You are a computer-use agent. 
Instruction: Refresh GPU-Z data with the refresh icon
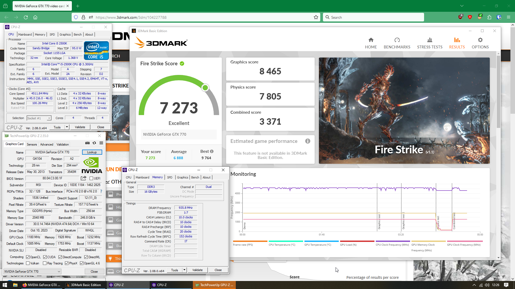point(94,143)
